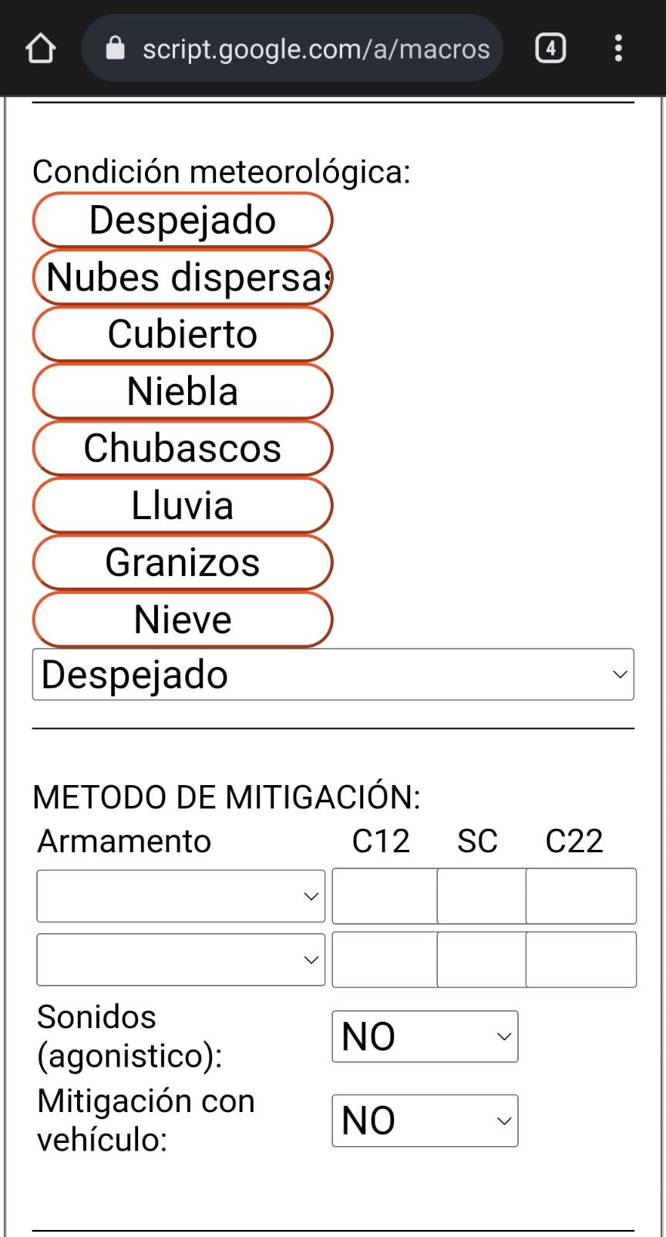Open the Mitigación con vehículo dropdown

tap(425, 1121)
